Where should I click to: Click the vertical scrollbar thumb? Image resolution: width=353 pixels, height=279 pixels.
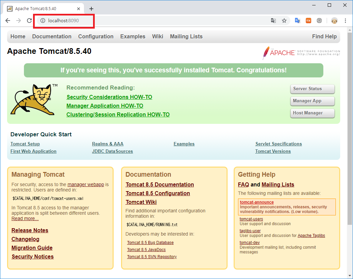[x=350, y=128]
